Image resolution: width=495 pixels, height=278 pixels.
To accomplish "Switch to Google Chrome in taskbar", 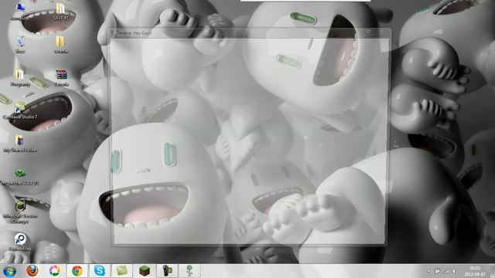I will pyautogui.click(x=77, y=271).
